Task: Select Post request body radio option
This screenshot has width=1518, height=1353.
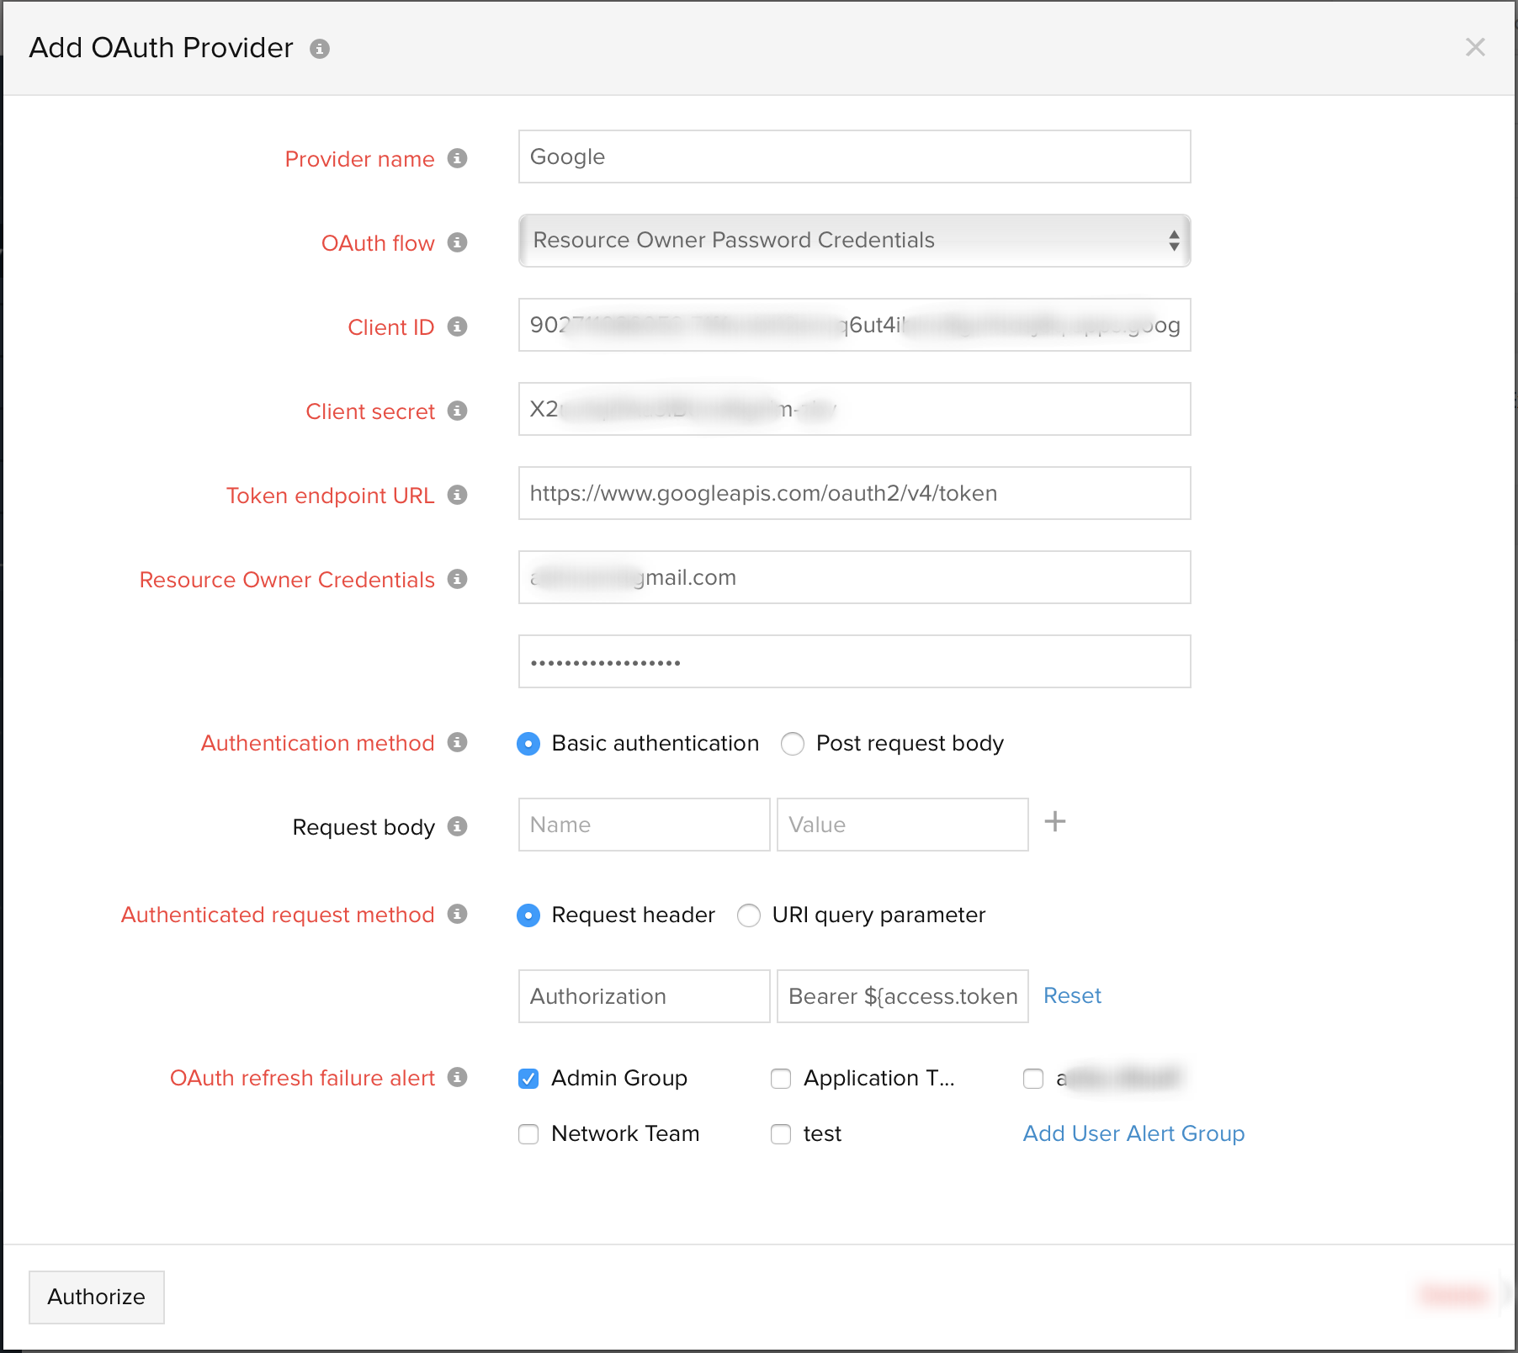Action: 793,744
